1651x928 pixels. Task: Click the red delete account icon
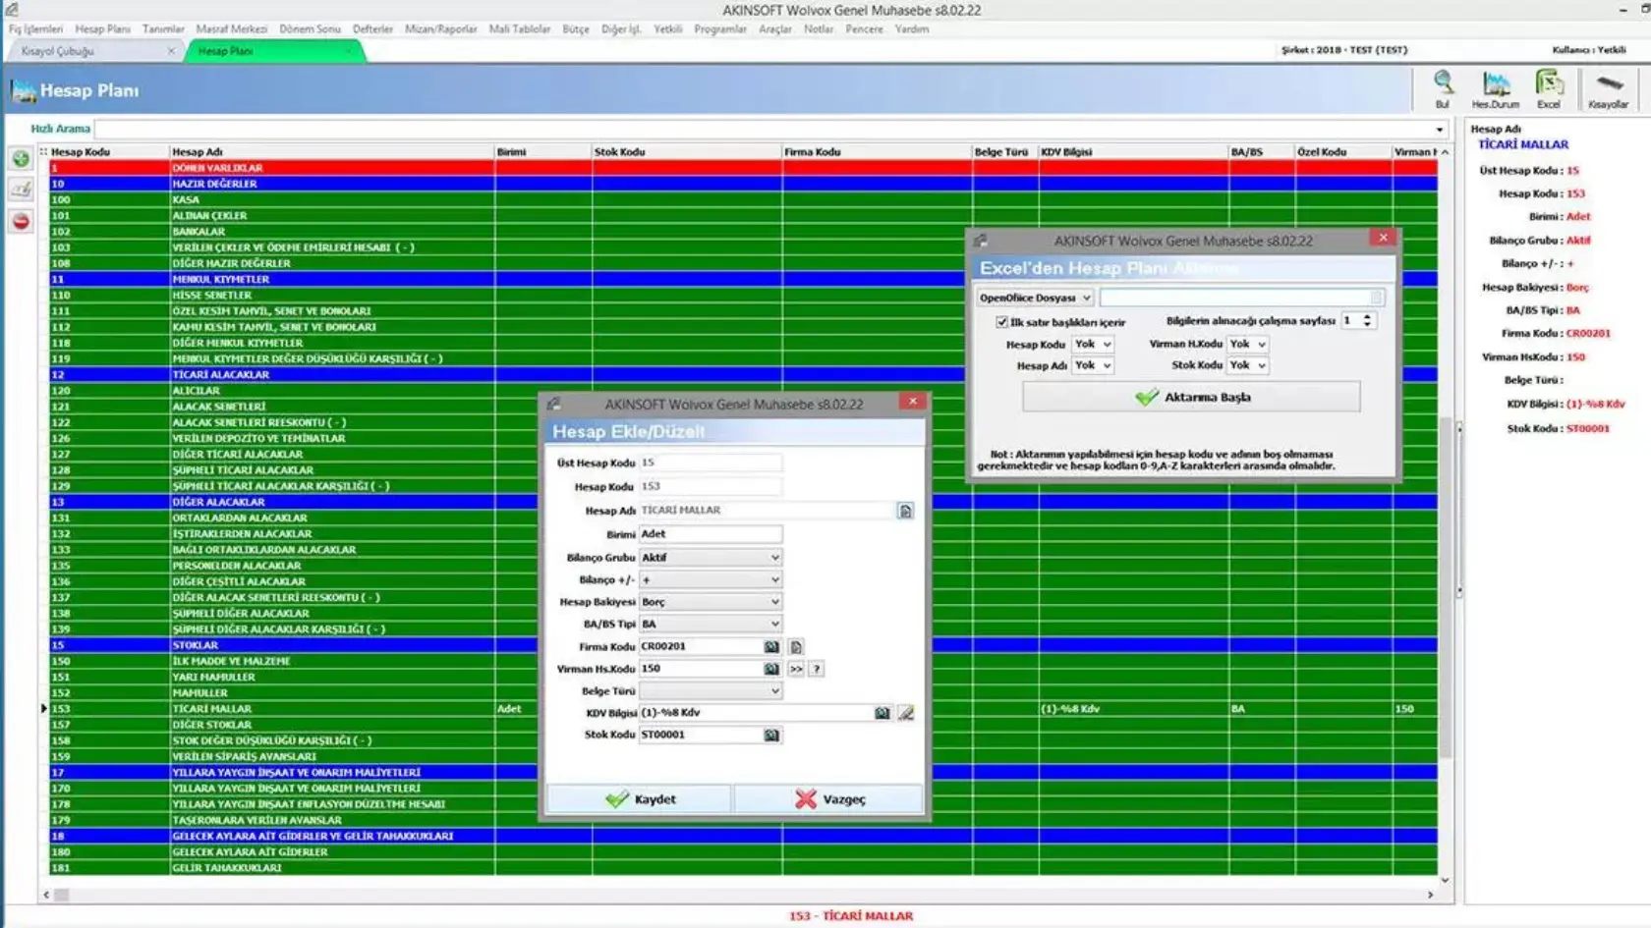pos(21,222)
